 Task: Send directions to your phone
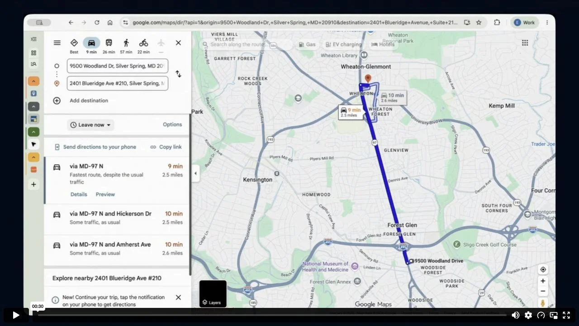click(x=95, y=147)
